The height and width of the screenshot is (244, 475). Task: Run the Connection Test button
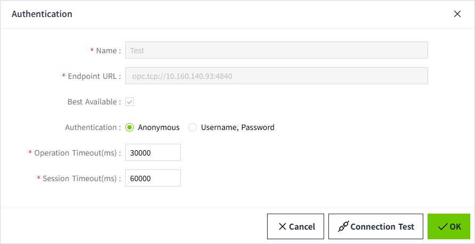click(x=376, y=226)
